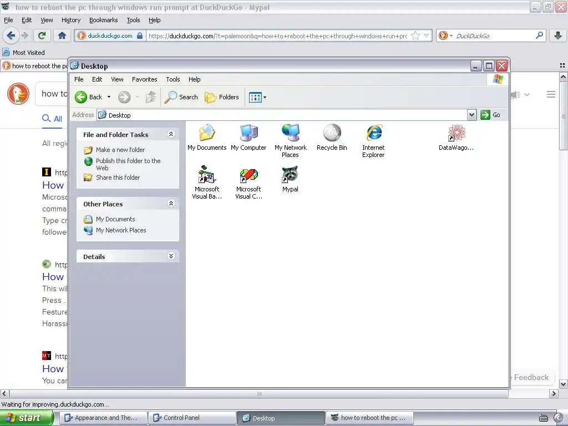This screenshot has width=568, height=426.
Task: Open Explorer Tools menu
Action: coord(173,79)
